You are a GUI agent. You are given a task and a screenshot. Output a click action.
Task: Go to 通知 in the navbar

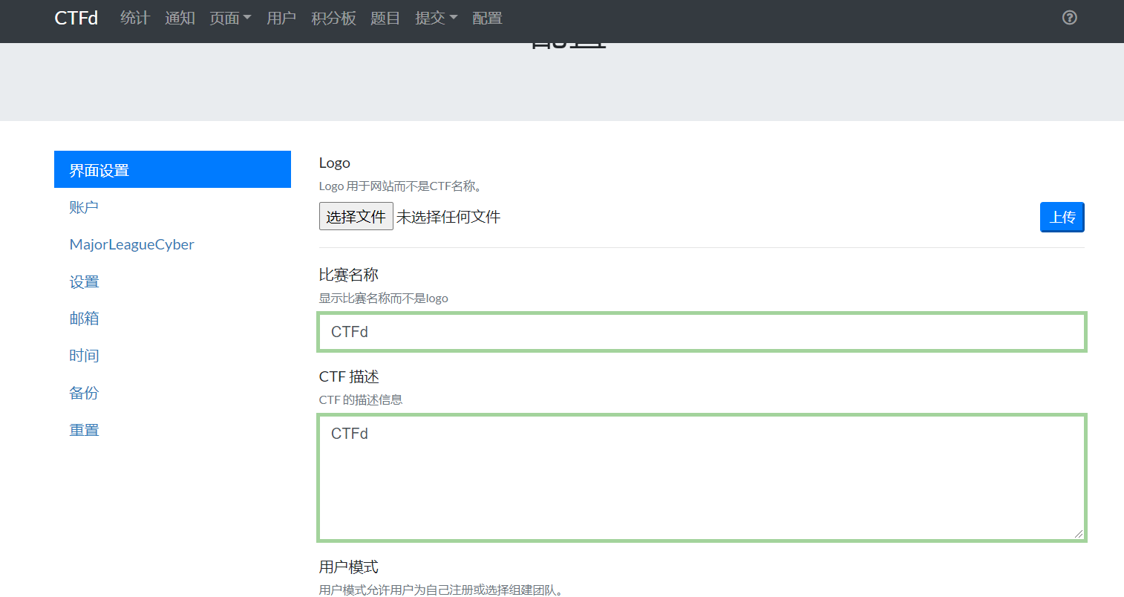[x=180, y=18]
